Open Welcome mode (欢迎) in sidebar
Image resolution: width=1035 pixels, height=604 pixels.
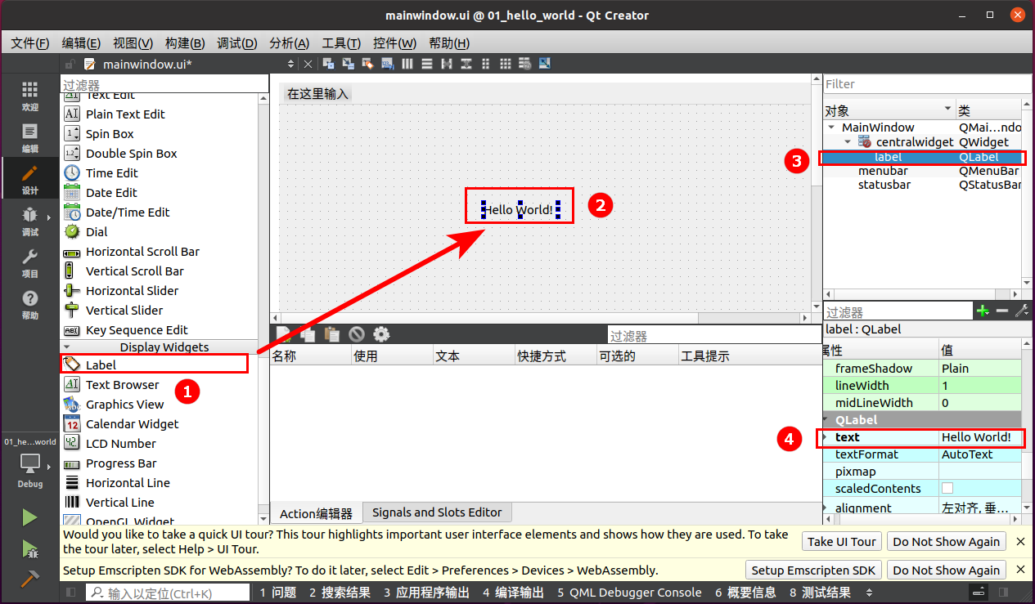point(29,96)
